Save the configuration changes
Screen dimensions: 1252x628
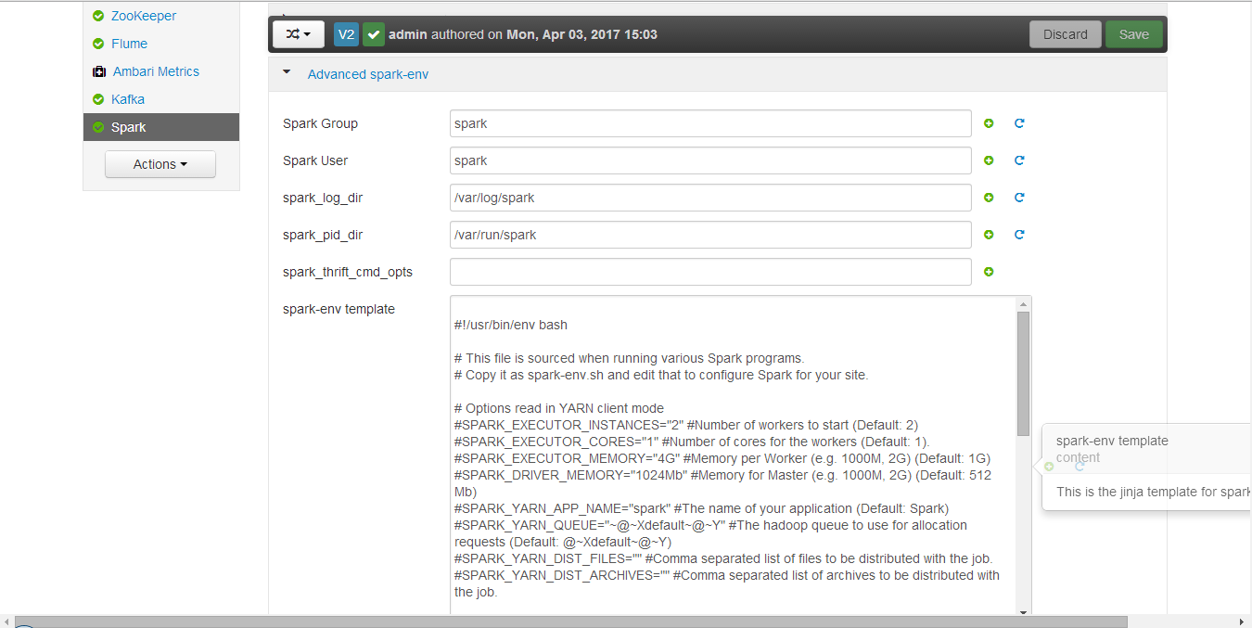(x=1133, y=34)
